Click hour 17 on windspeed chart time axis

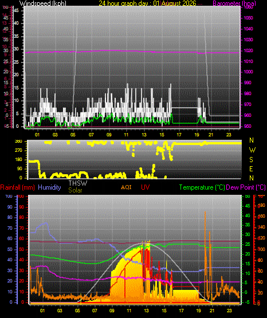179,135
